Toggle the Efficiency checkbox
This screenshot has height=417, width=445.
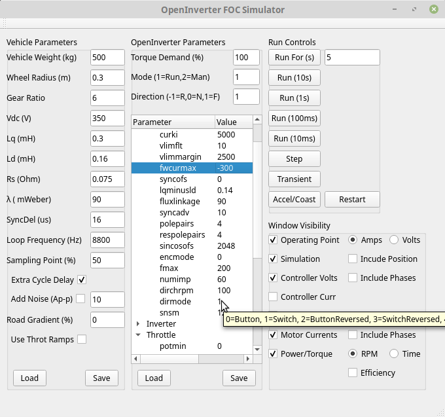(353, 372)
